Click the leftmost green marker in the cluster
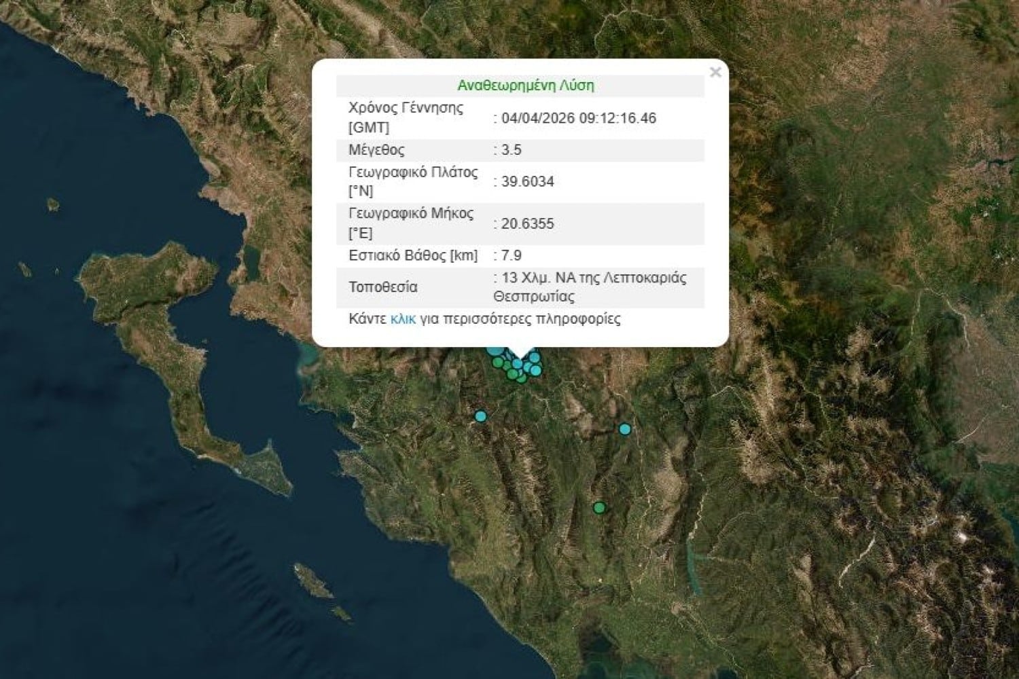This screenshot has width=1019, height=679. click(x=498, y=363)
